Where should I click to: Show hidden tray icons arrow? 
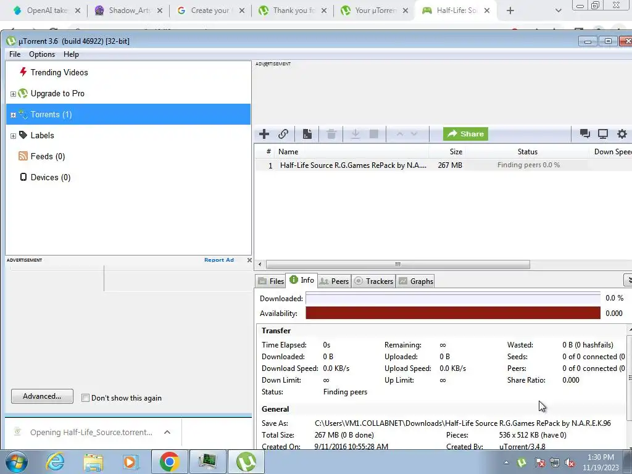tap(506, 462)
